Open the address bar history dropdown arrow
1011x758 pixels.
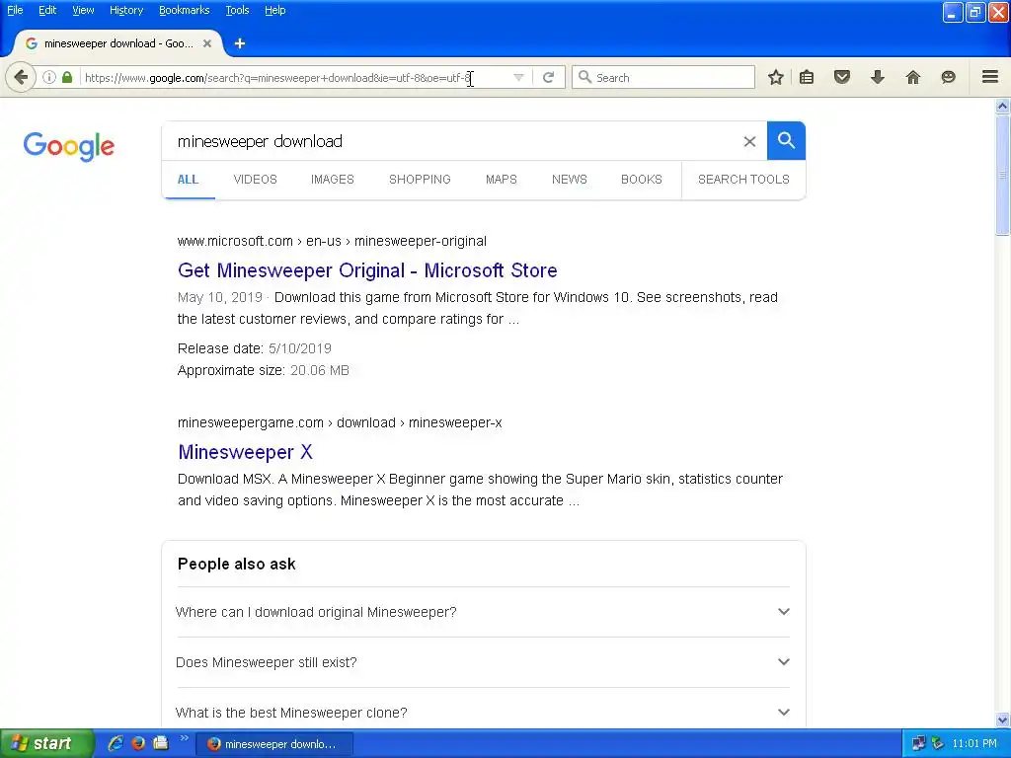(x=518, y=77)
